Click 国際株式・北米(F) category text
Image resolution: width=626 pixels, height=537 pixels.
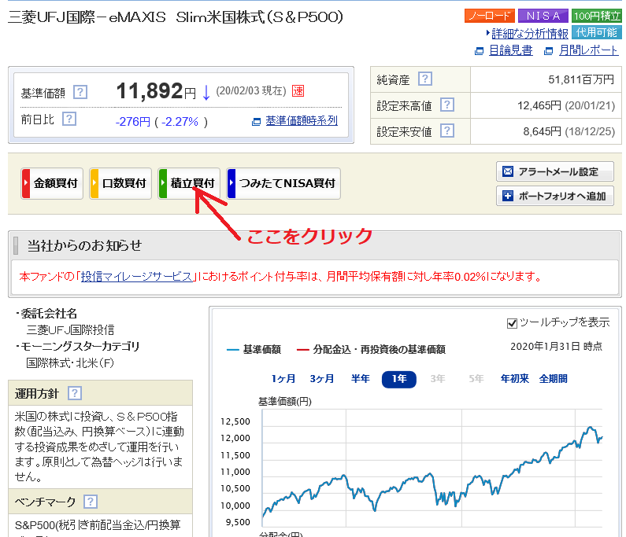70,363
